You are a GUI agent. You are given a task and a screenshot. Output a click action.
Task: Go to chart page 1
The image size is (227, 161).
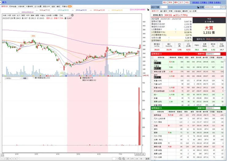[x=2, y=159]
